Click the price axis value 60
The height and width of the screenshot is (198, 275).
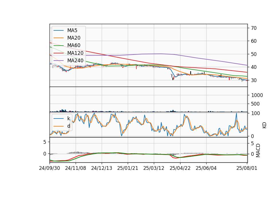click(x=254, y=41)
